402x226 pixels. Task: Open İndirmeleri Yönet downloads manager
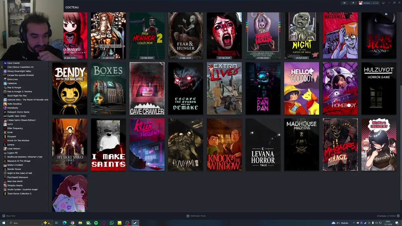[196, 216]
